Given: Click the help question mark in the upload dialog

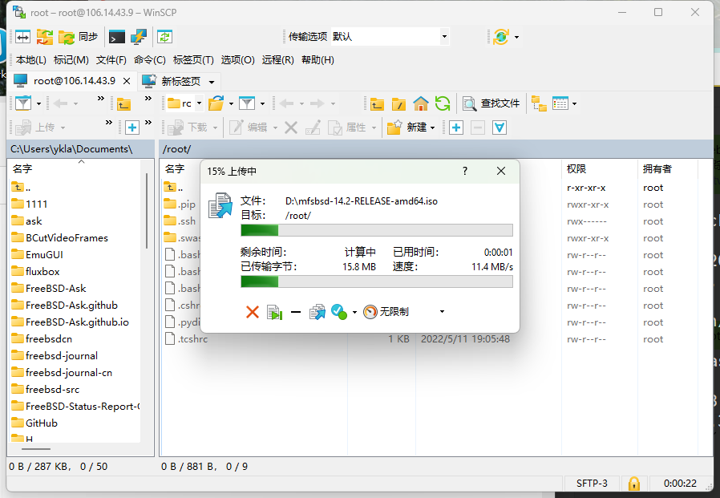Looking at the screenshot, I should pyautogui.click(x=465, y=171).
